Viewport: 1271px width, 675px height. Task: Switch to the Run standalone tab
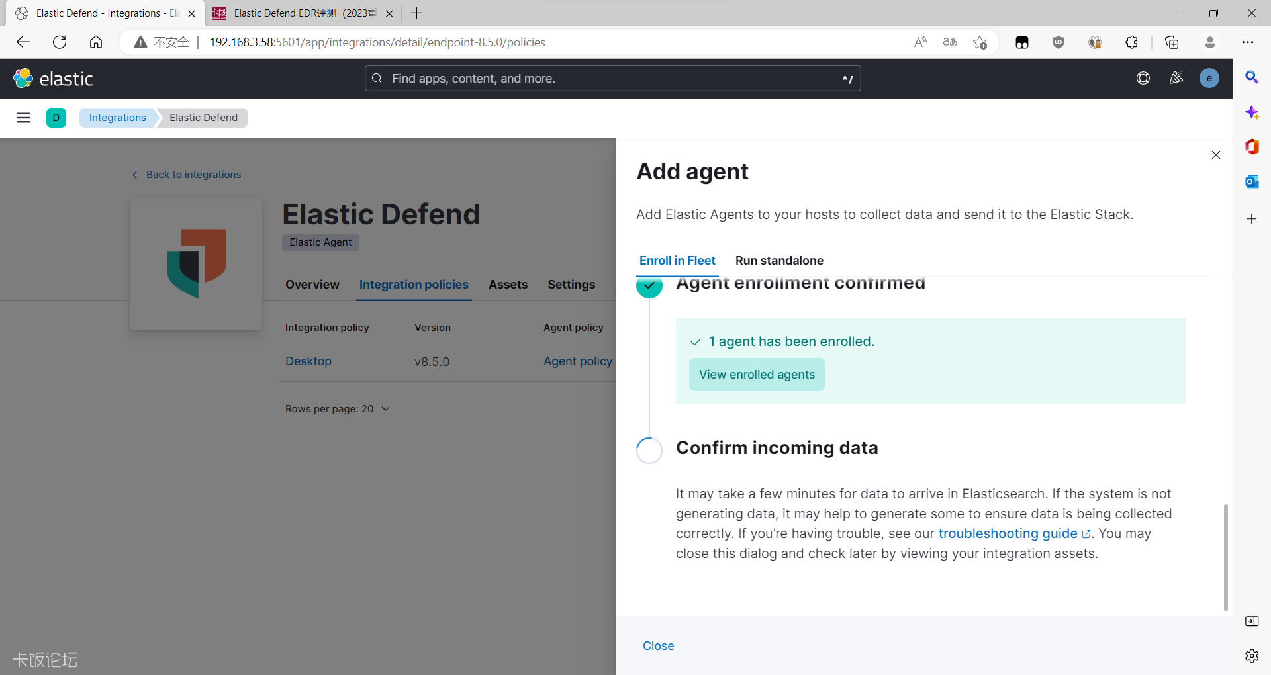pos(779,261)
